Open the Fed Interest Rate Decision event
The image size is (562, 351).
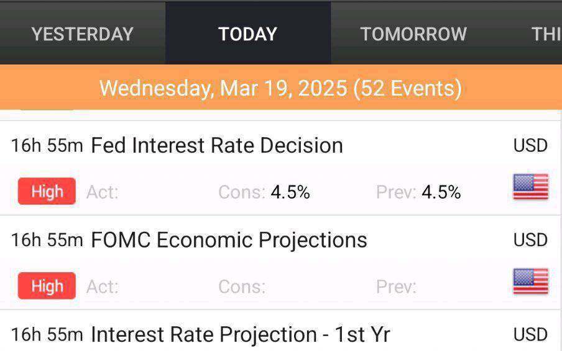280,168
